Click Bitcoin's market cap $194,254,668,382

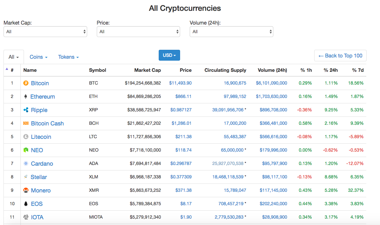[x=143, y=83]
